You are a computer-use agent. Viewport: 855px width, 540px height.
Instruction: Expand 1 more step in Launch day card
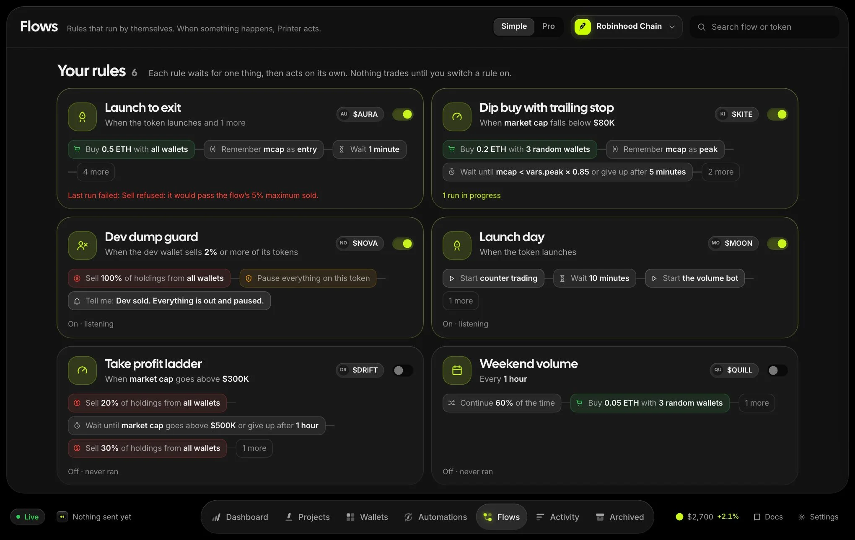click(x=461, y=301)
